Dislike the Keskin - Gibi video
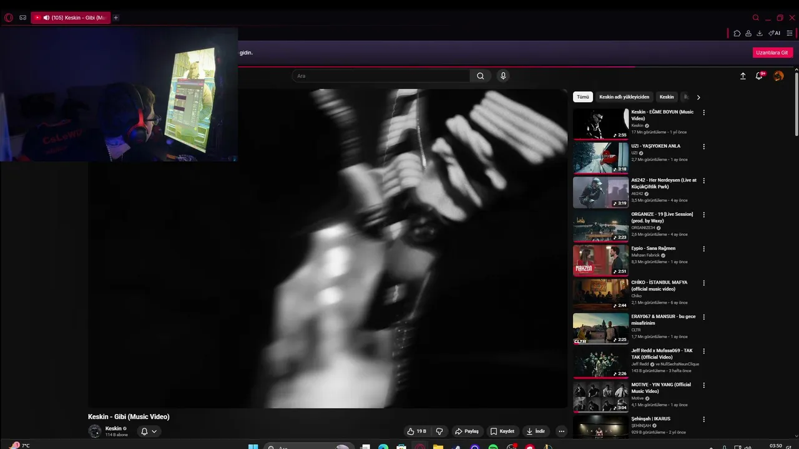The width and height of the screenshot is (799, 449). click(439, 431)
